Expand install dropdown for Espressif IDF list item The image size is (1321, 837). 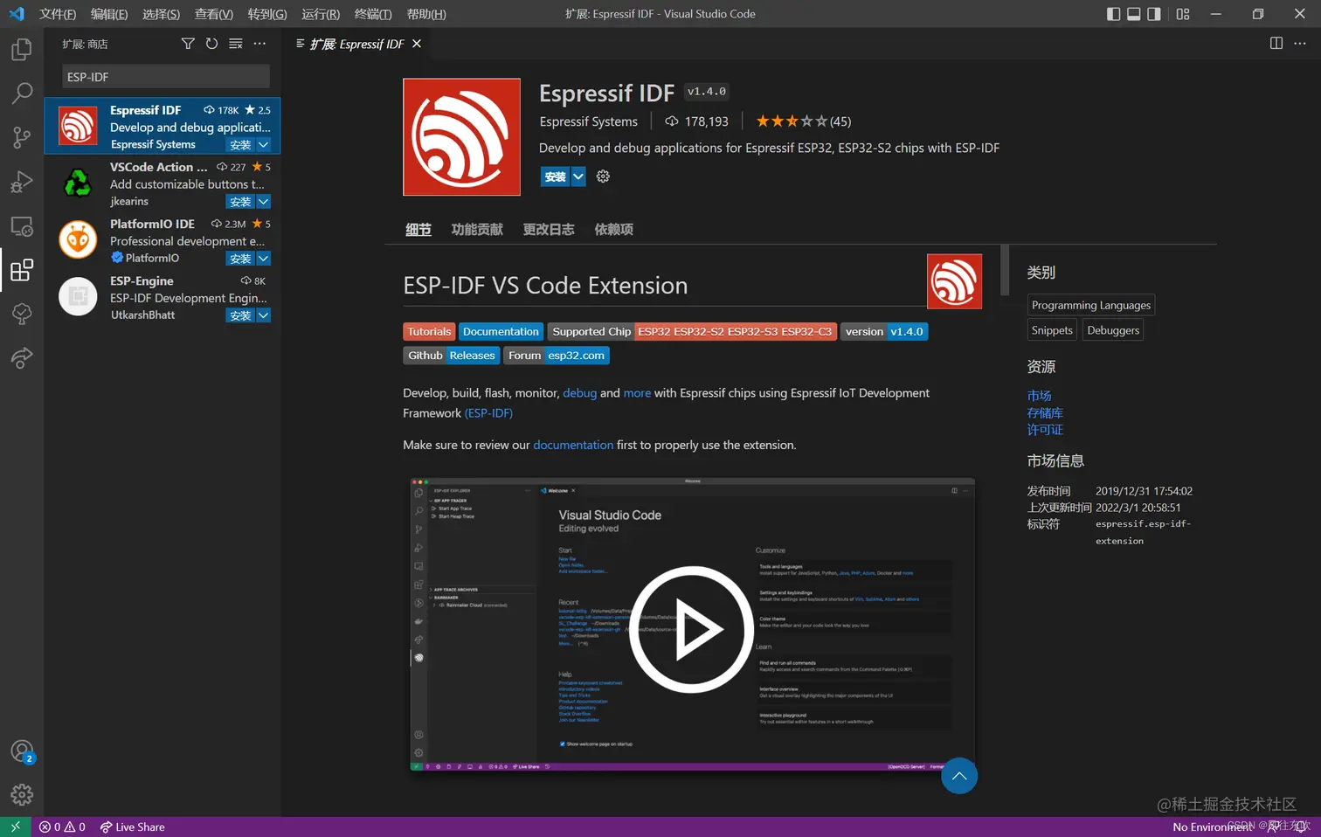[x=263, y=145]
